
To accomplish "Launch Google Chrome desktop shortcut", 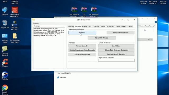I will coord(5,90).
